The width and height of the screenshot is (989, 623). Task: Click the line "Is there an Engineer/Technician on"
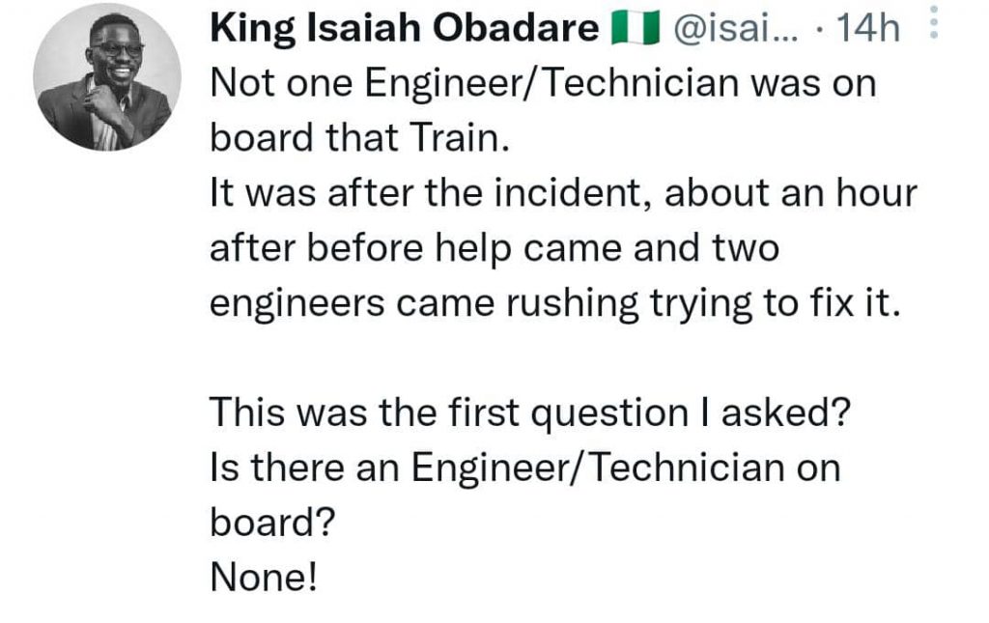524,468
